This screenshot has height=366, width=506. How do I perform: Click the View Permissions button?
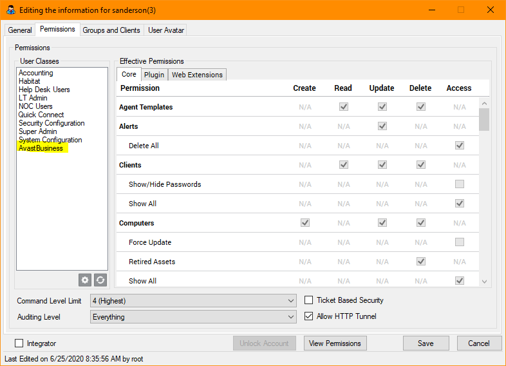tap(335, 343)
